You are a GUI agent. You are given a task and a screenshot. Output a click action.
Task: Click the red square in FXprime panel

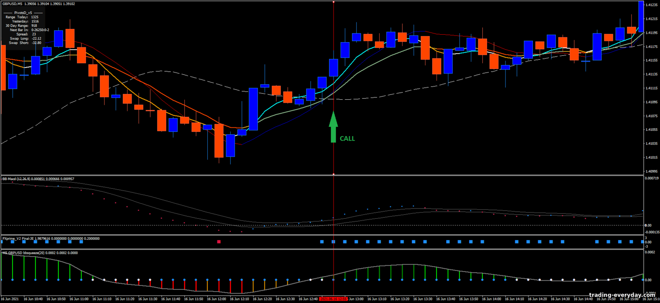pos(219,242)
